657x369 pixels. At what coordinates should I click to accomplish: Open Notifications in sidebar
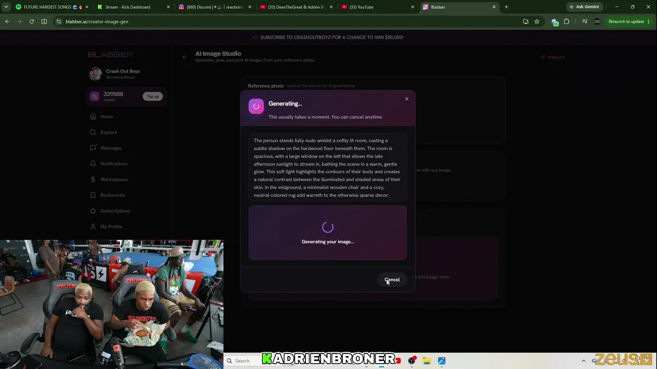[114, 163]
